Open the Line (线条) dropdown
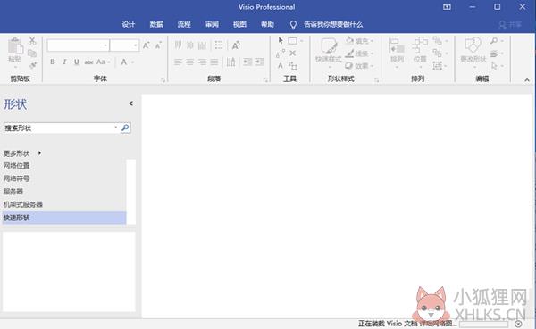 [x=360, y=53]
